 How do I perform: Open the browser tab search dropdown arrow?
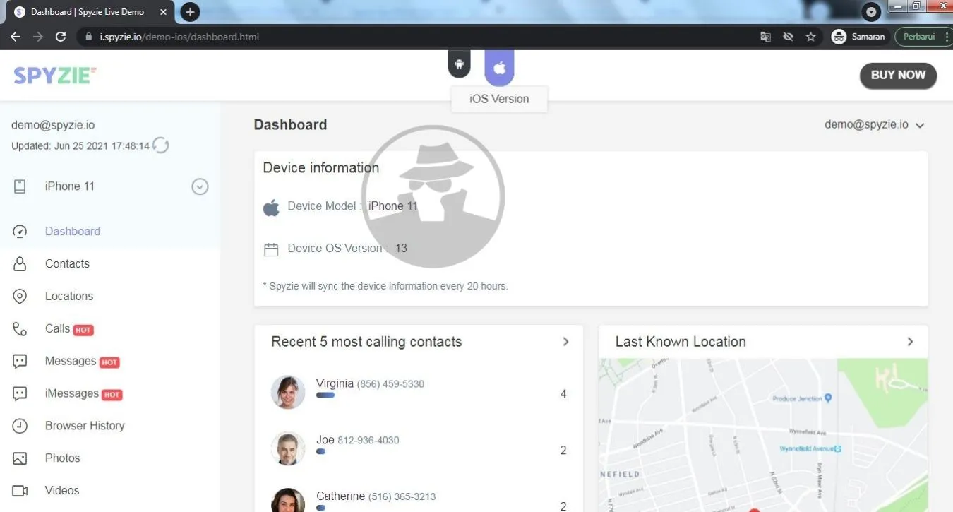(872, 12)
